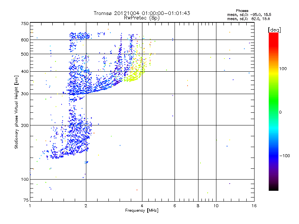Click x-axis tick label "2"
Screen dimensions: 299x224
86,206
